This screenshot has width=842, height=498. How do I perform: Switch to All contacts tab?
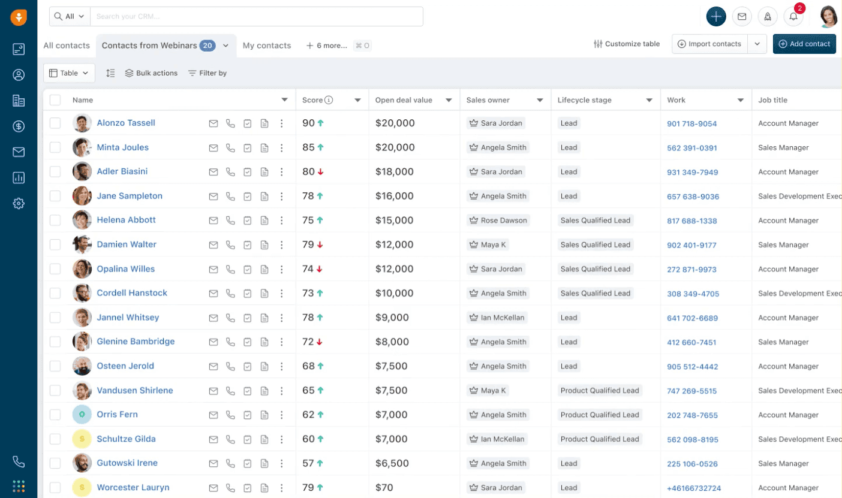(67, 46)
